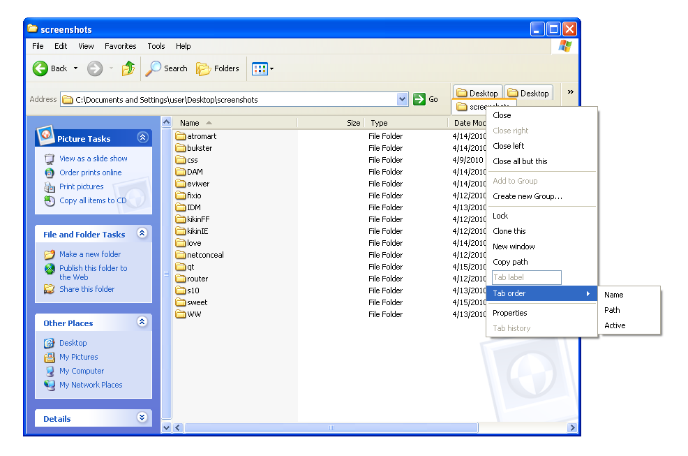Click inside the Tab label text field
The width and height of the screenshot is (688, 456).
[x=526, y=277]
